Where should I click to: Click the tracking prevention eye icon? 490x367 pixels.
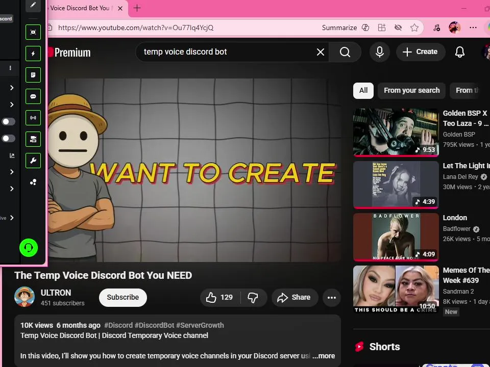point(398,28)
